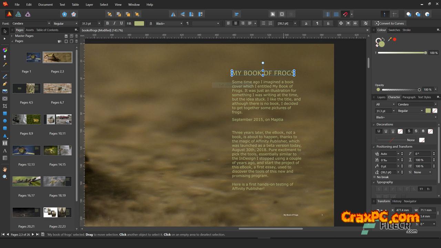Select the Frame Text tool in the left toolbar
Screen dimensions: 441x248
5,143
